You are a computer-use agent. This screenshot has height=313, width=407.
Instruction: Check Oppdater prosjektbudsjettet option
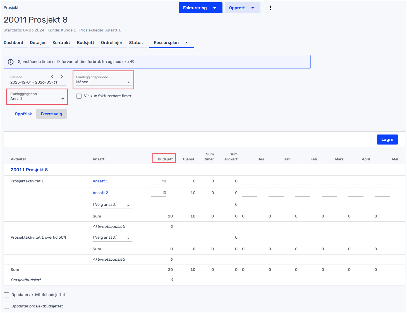tap(6, 306)
